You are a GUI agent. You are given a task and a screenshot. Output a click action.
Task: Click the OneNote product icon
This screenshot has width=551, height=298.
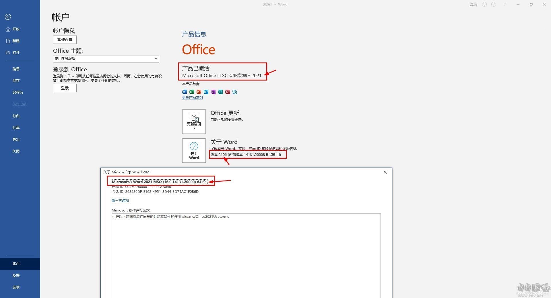point(213,92)
